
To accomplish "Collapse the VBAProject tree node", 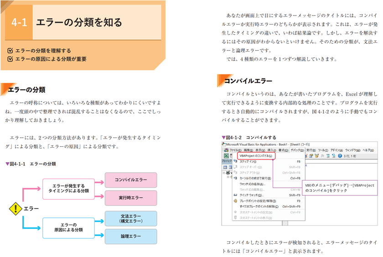I will click(x=224, y=173).
